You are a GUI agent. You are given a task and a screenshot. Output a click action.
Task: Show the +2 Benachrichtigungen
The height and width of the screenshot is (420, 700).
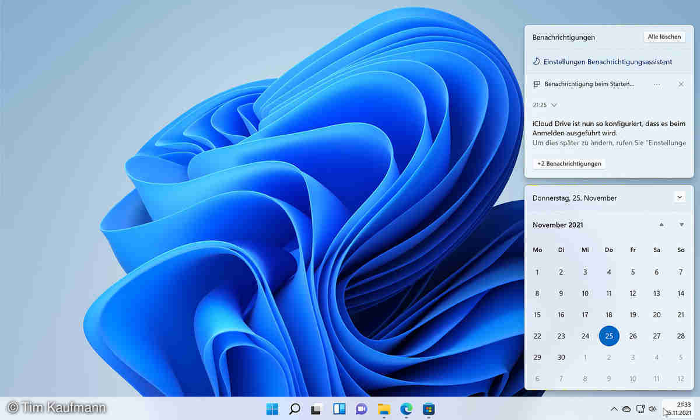[x=569, y=164]
